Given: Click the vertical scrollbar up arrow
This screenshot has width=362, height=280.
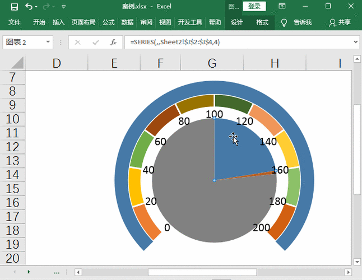Looking at the screenshot, I should [x=357, y=59].
